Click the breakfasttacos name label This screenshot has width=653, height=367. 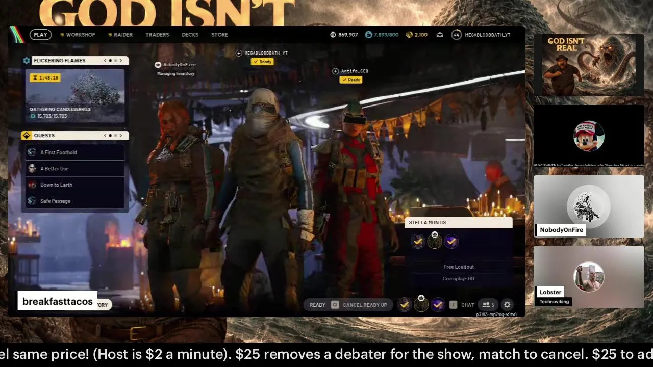click(x=58, y=301)
